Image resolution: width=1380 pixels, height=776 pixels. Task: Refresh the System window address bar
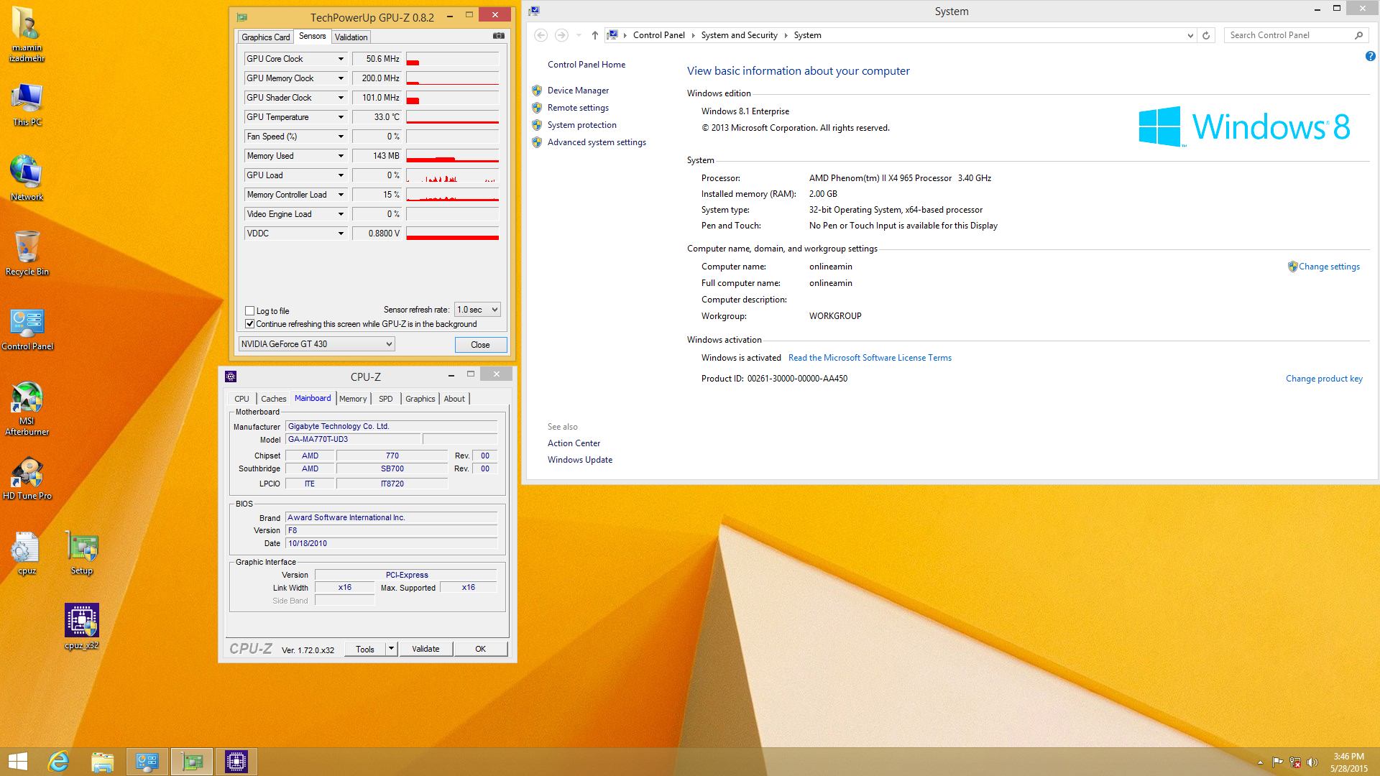click(1206, 35)
